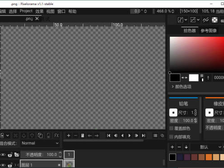
Task: Pick the dark purple palette swatch
Action: tap(187, 157)
